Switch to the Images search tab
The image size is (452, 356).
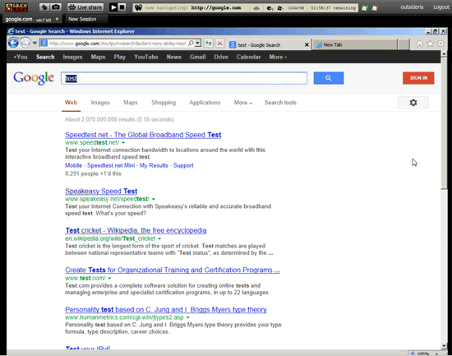coord(100,103)
